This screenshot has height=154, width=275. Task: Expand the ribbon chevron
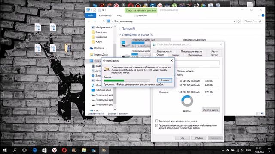(259, 15)
